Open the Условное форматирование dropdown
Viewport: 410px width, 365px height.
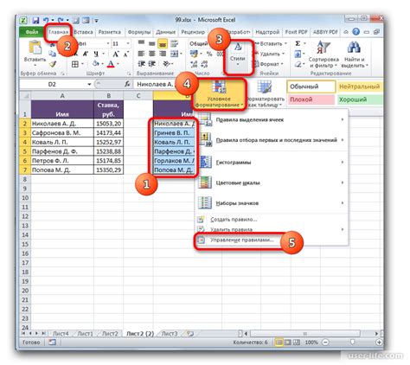(219, 94)
